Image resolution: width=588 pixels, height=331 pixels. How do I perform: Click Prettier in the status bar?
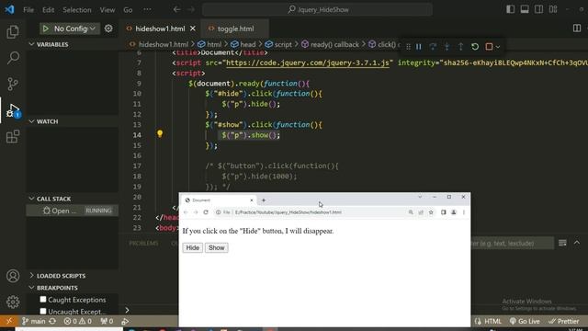(563, 321)
